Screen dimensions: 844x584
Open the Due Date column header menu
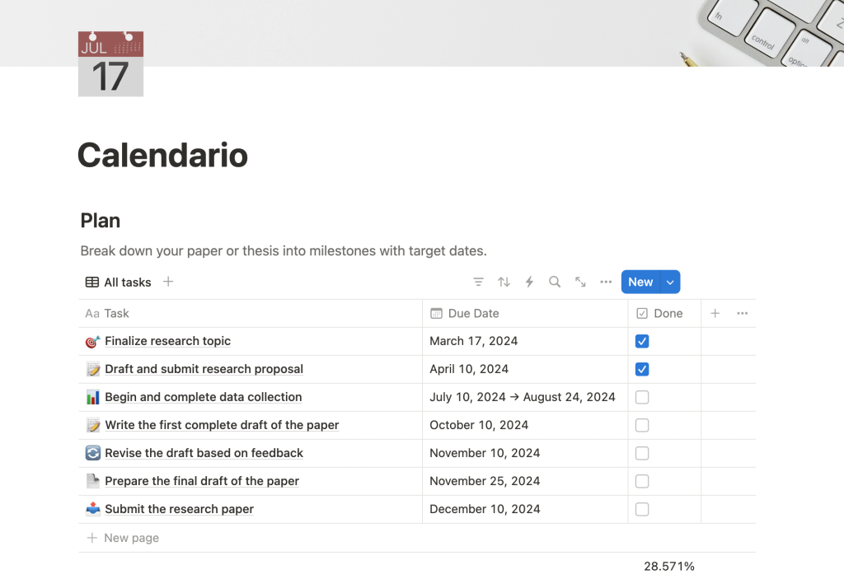coord(473,313)
